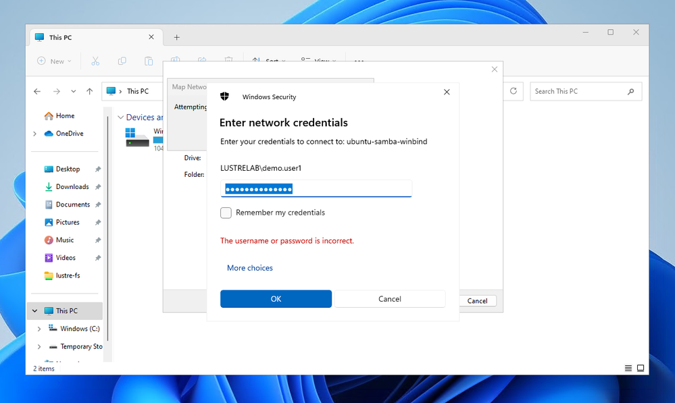The image size is (675, 403).
Task: Expand the Windows (C:) drive node
Action: [39, 329]
